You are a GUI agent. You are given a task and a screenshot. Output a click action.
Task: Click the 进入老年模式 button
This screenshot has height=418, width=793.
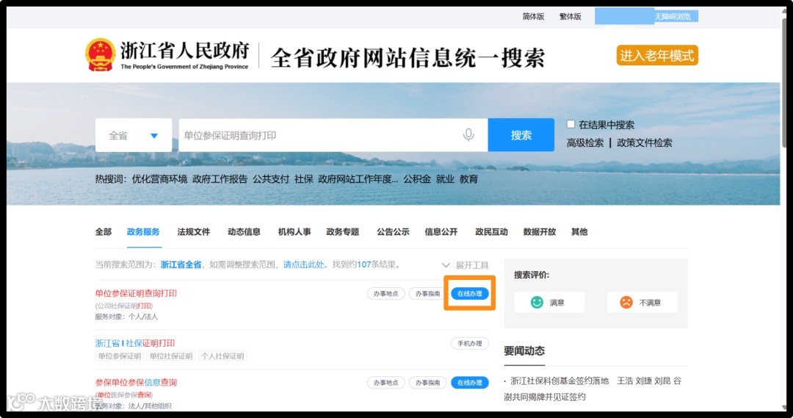[x=657, y=55]
